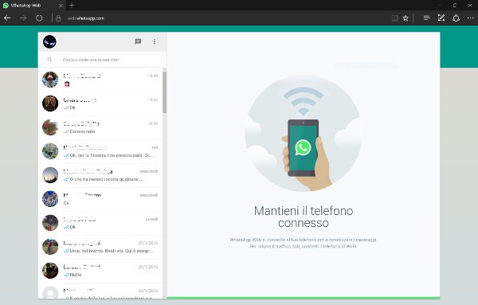478x305 pixels.
Task: Open the chat with 'Consegnato' preview
Action: click(100, 127)
